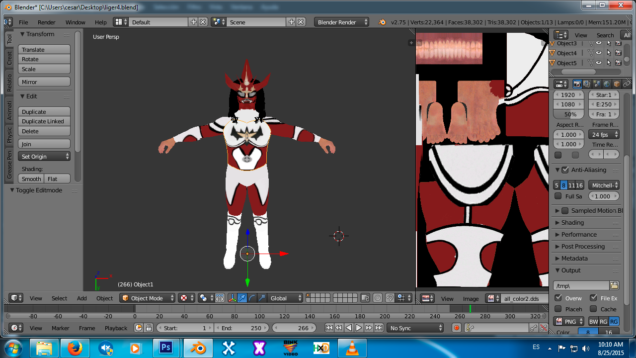
Task: Click the snap magnet icon
Action: [390, 298]
